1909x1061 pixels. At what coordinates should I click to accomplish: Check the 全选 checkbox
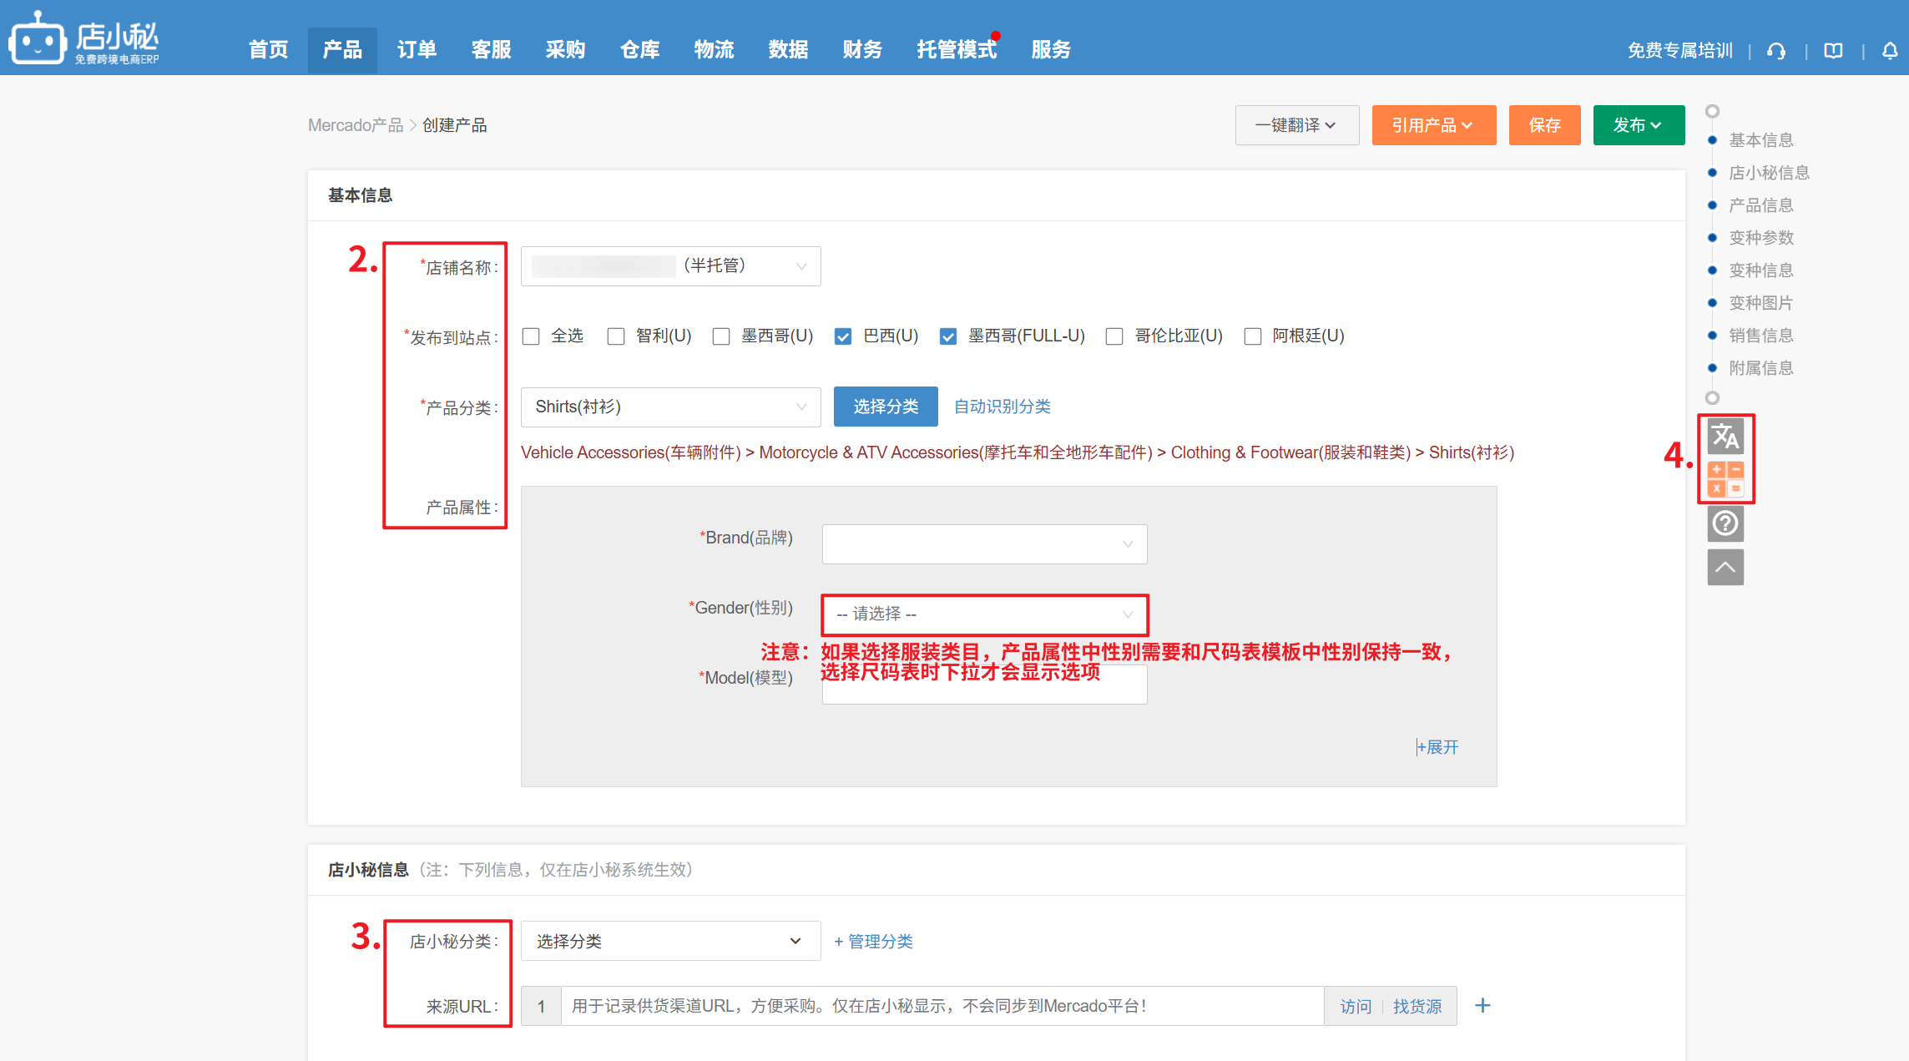tap(531, 336)
